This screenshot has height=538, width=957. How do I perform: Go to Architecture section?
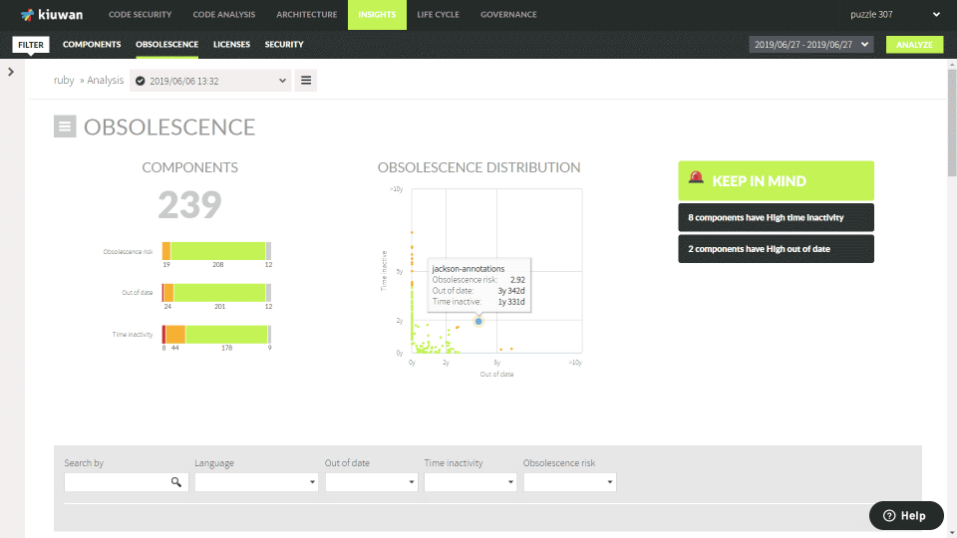[306, 15]
